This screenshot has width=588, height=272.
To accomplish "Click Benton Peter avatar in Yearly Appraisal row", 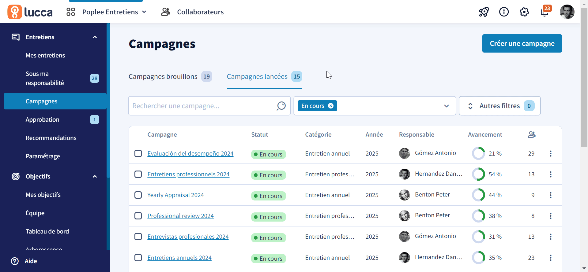I will [405, 195].
